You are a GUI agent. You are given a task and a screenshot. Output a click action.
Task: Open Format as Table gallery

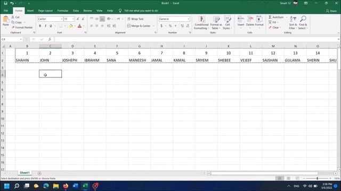216,23
